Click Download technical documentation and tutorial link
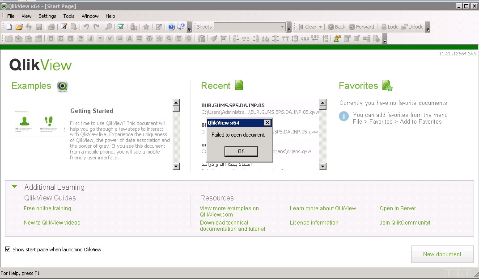 point(233,225)
